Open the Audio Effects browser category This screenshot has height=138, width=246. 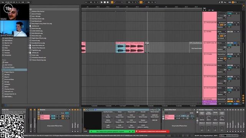coord(8,38)
